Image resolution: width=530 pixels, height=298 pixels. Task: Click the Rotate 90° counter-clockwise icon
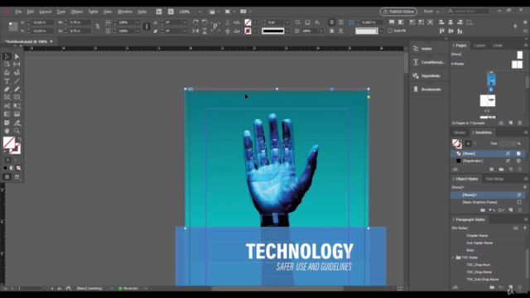coord(205,22)
